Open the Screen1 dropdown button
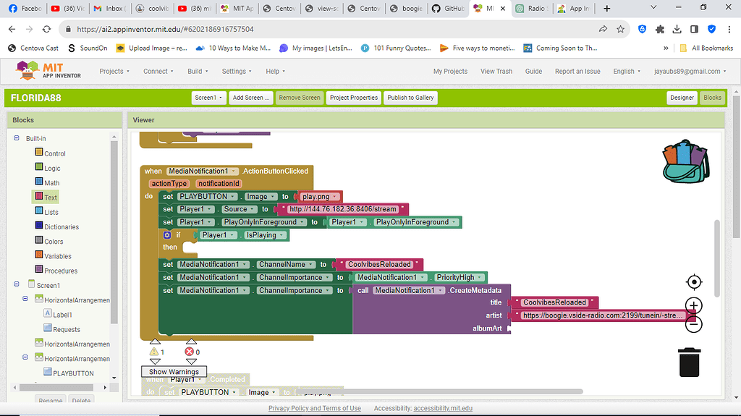741x416 pixels. [208, 98]
